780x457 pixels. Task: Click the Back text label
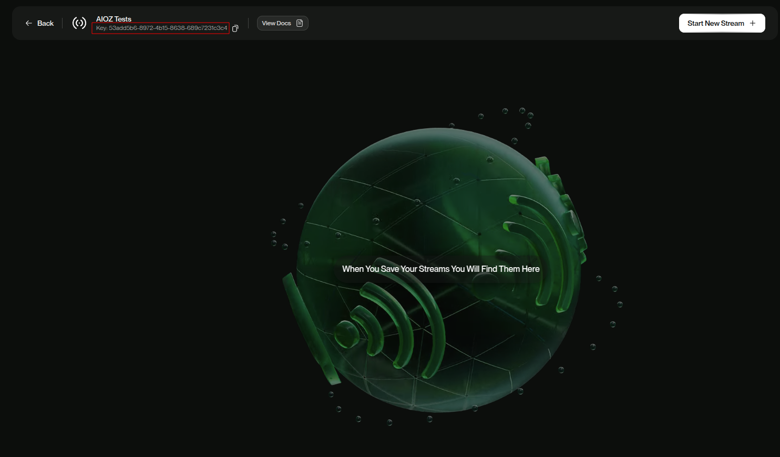coord(46,23)
